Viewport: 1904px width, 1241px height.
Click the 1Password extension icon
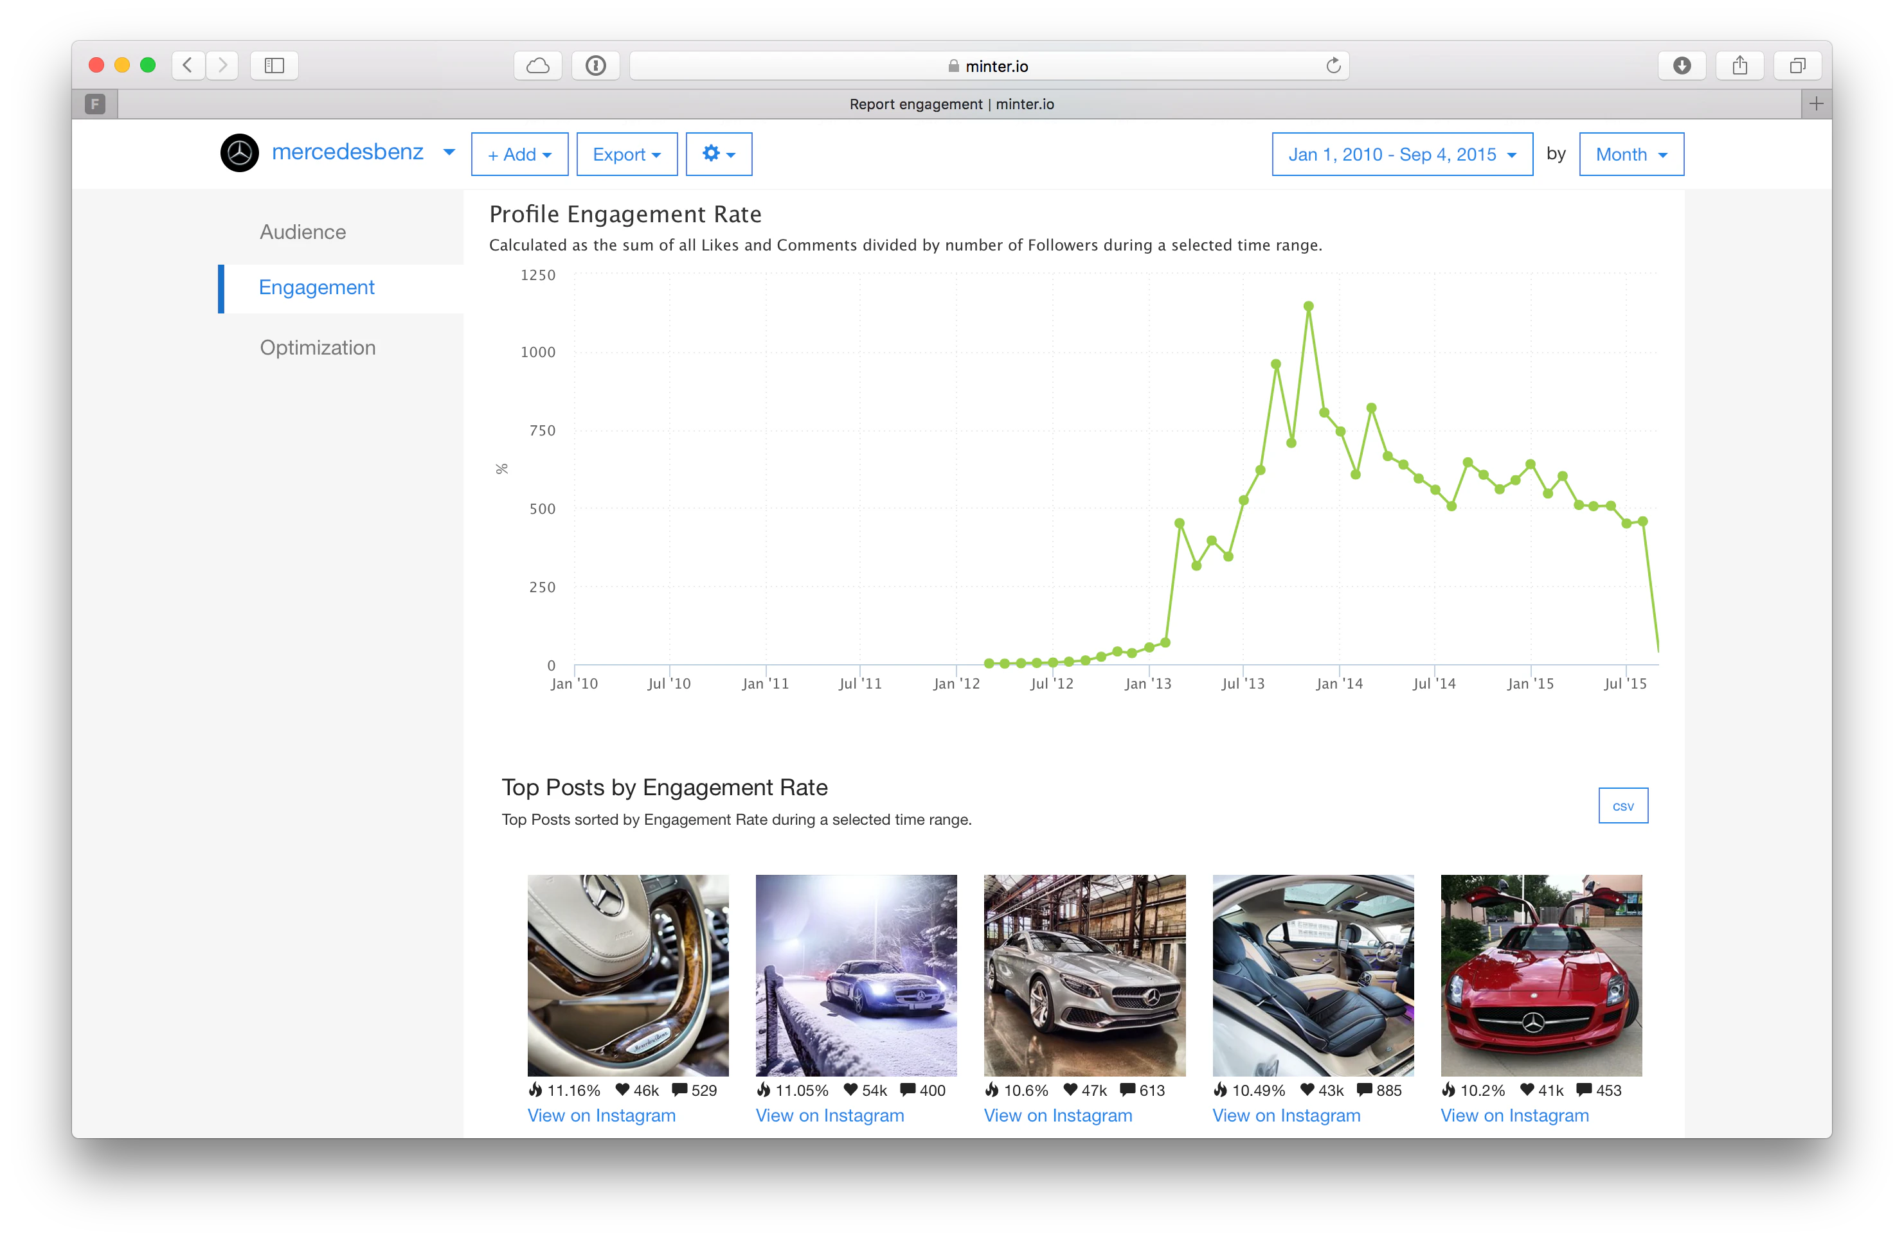pyautogui.click(x=595, y=66)
